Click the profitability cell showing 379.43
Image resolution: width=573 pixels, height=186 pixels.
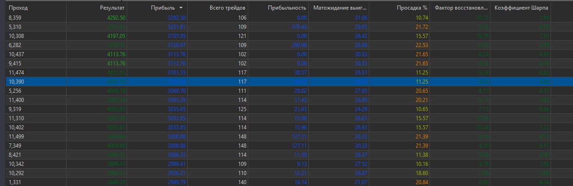coord(299,27)
